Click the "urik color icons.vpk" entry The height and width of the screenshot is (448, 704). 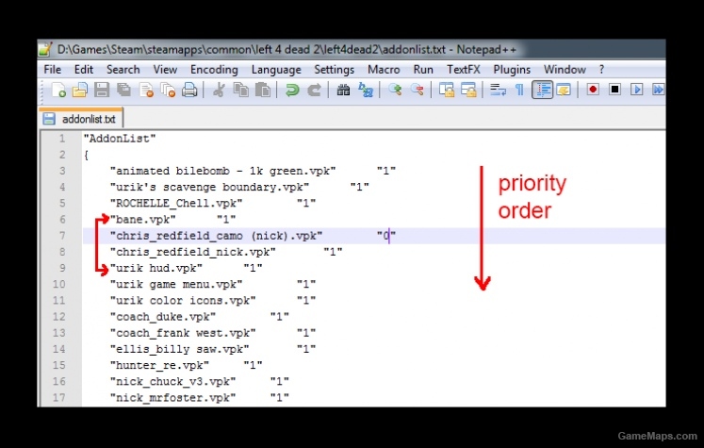(183, 300)
